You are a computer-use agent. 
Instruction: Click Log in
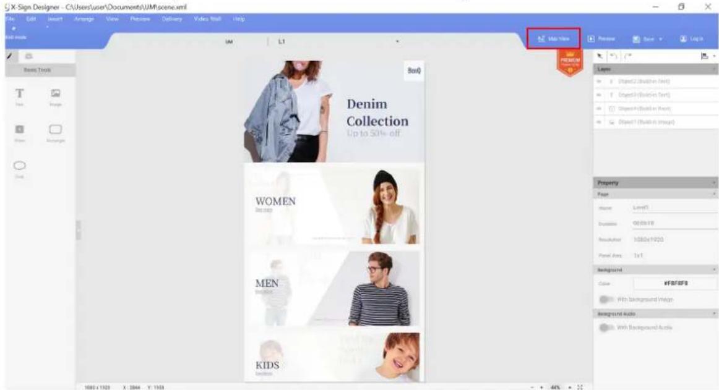(x=692, y=39)
